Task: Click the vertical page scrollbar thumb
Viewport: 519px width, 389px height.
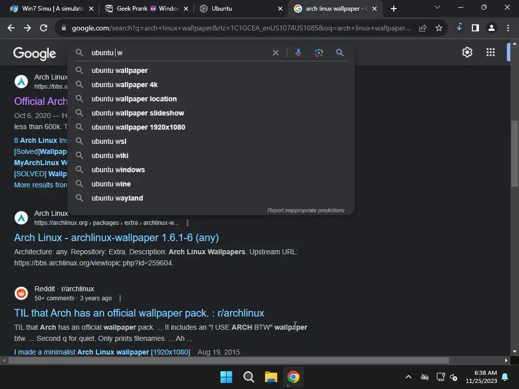Action: 514,153
